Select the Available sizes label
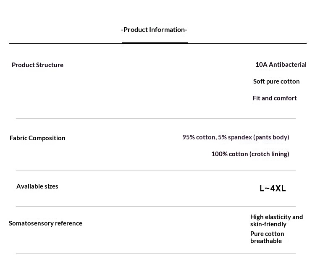Image resolution: width=315 pixels, height=262 pixels. coord(37,186)
